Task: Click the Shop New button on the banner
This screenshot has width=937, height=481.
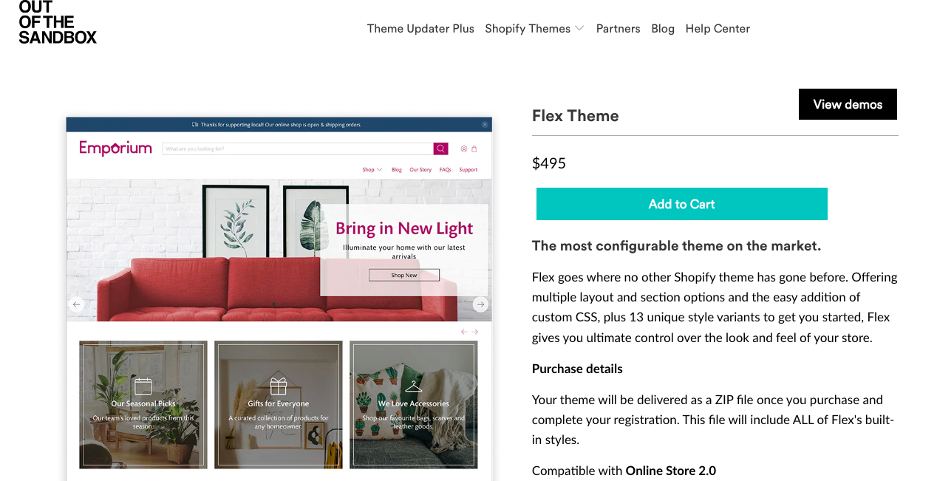Action: coord(403,274)
